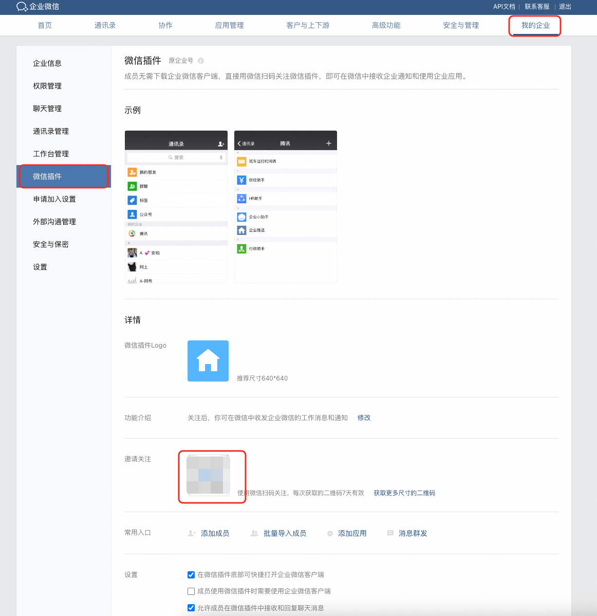Viewport: 597px width, 616px height.
Task: Select the 高级功能 tab
Action: 386,25
